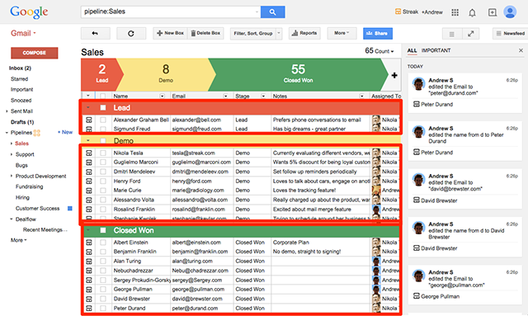This screenshot has height=316, width=528.
Task: Open box icon for George Pullman row
Action: (89, 290)
